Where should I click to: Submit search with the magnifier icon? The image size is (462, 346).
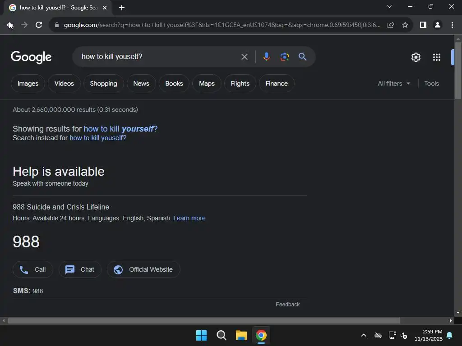[x=302, y=56]
